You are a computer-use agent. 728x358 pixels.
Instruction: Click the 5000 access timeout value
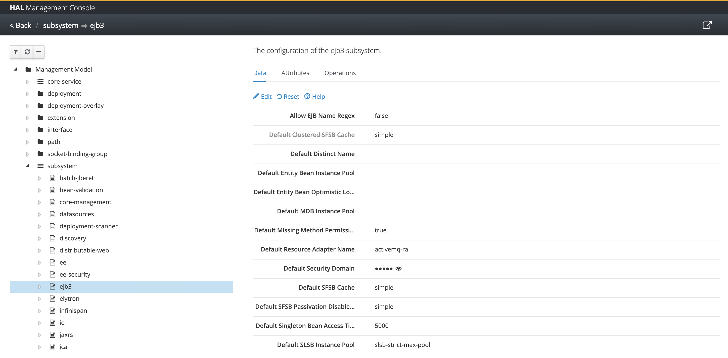click(x=382, y=326)
